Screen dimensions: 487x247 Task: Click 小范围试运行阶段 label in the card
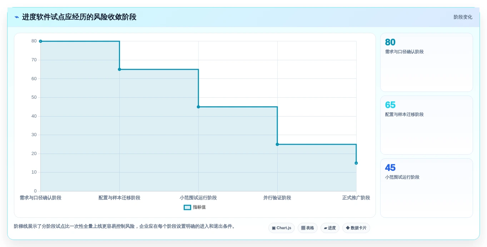(402, 177)
